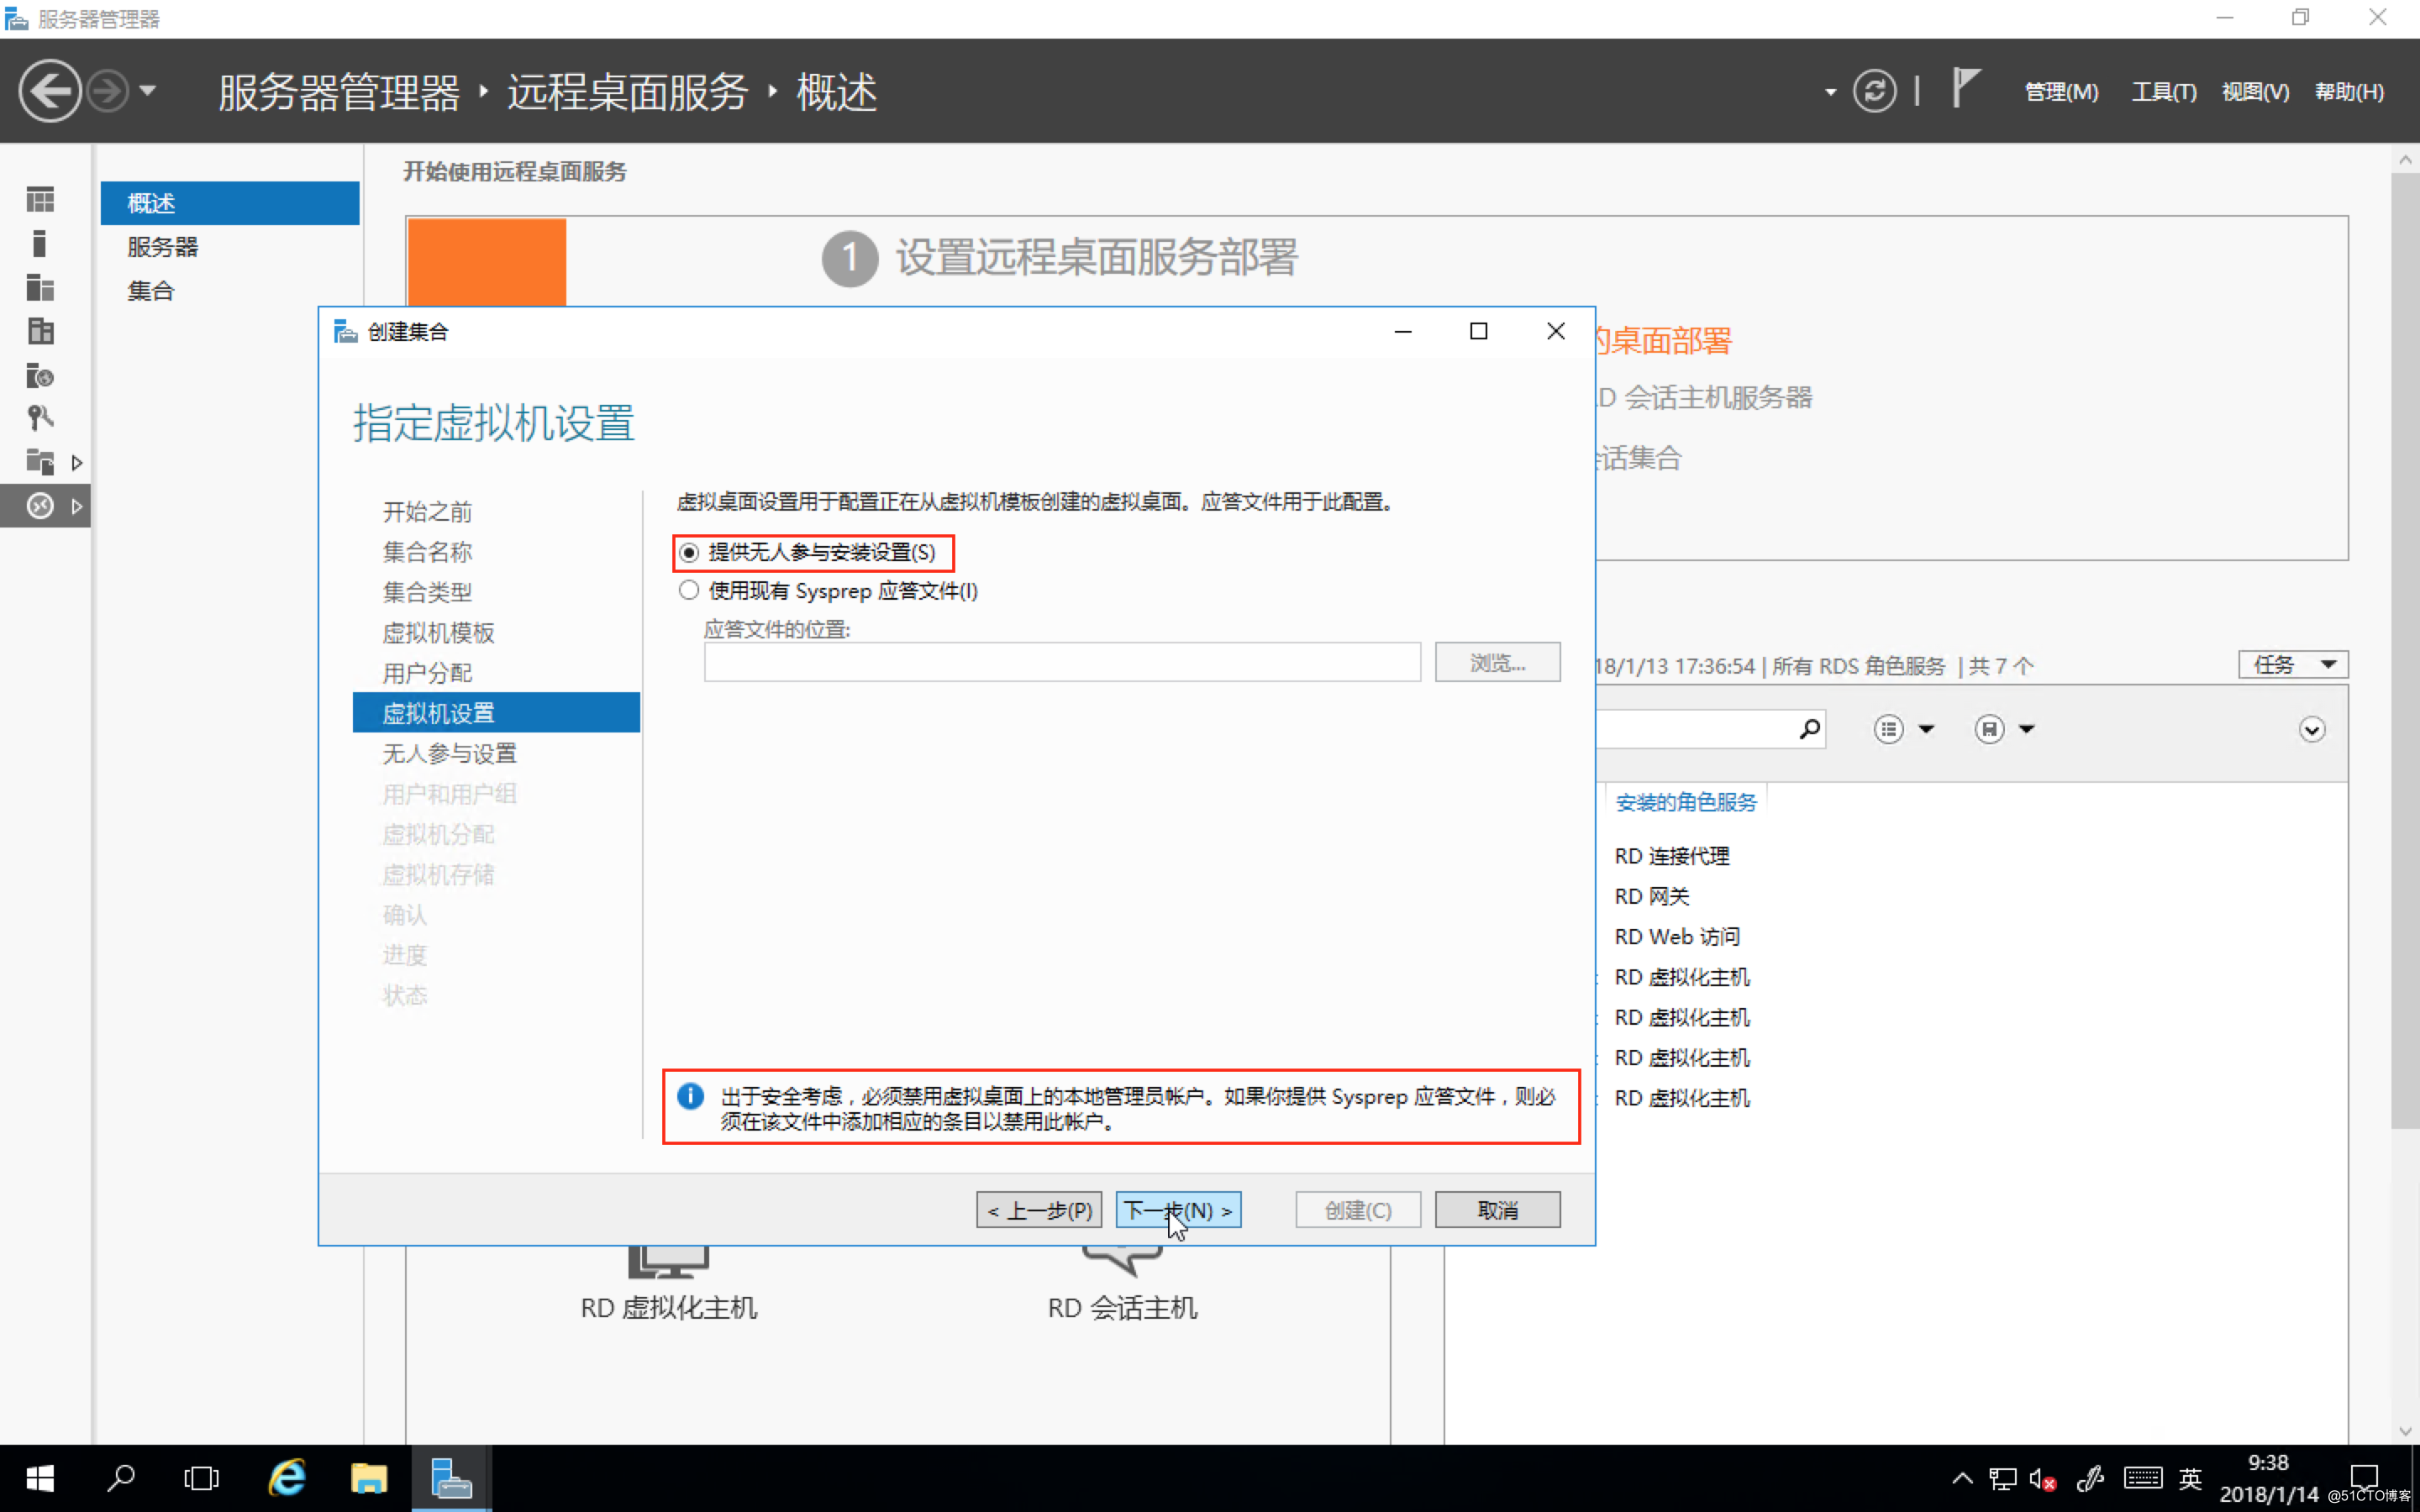
Task: Select the All Servers sidebar icon
Action: (x=40, y=288)
